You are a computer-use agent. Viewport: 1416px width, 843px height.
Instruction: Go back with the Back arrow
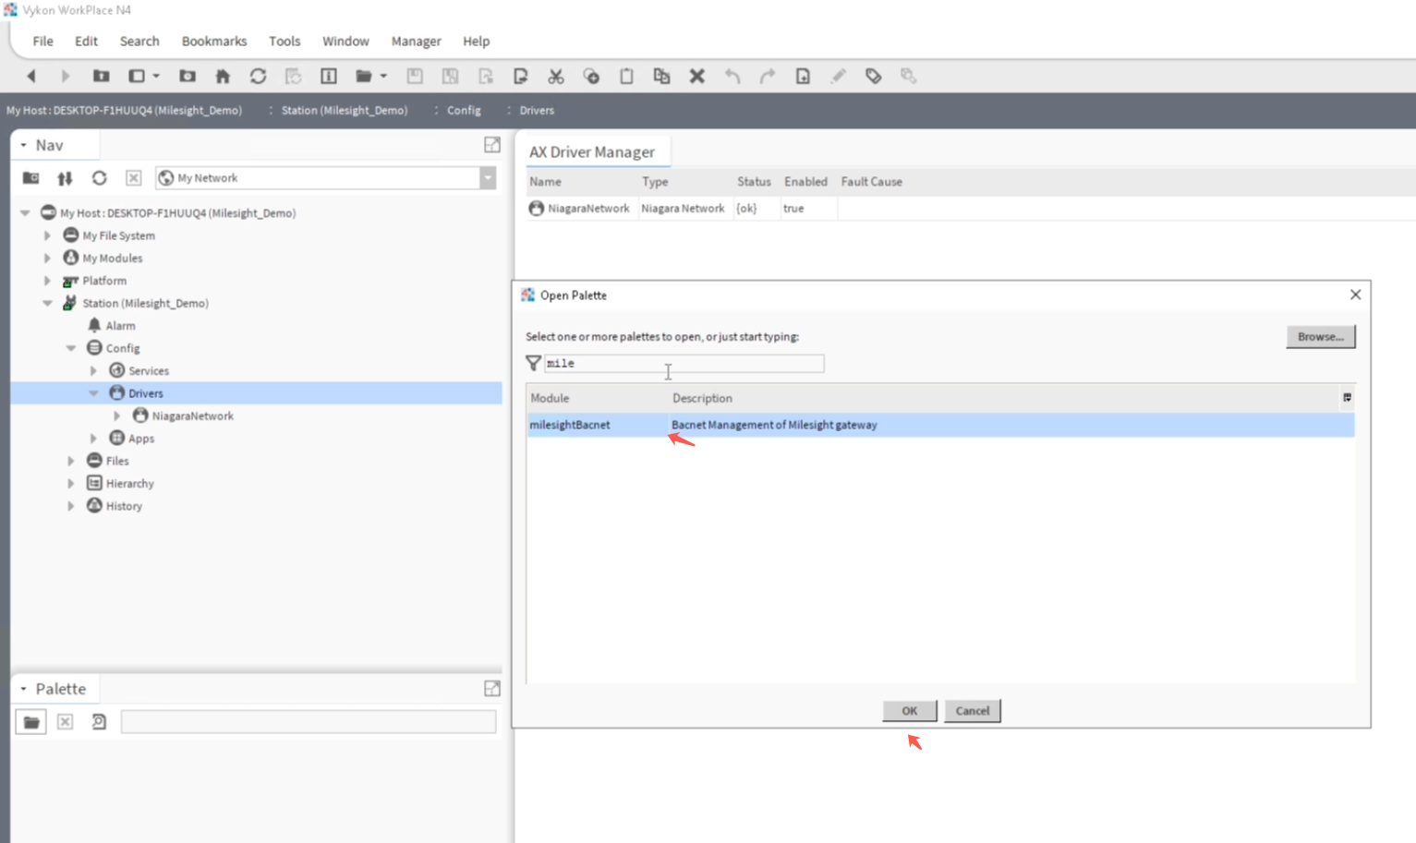[x=31, y=77]
